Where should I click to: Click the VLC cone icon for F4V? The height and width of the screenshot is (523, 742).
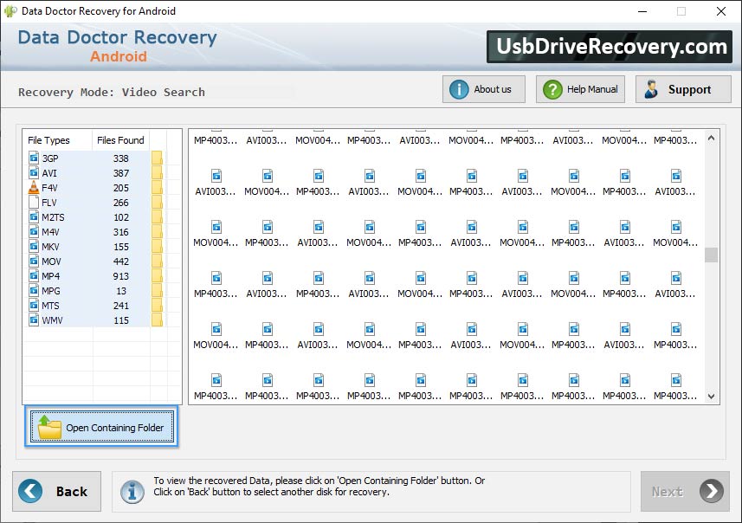pyautogui.click(x=34, y=187)
